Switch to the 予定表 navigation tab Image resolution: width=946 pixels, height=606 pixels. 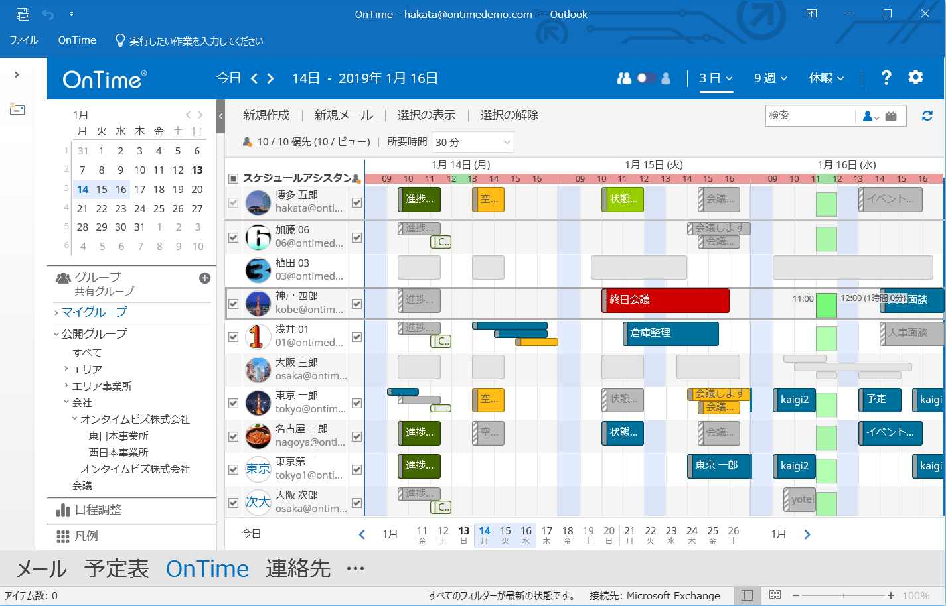click(116, 569)
